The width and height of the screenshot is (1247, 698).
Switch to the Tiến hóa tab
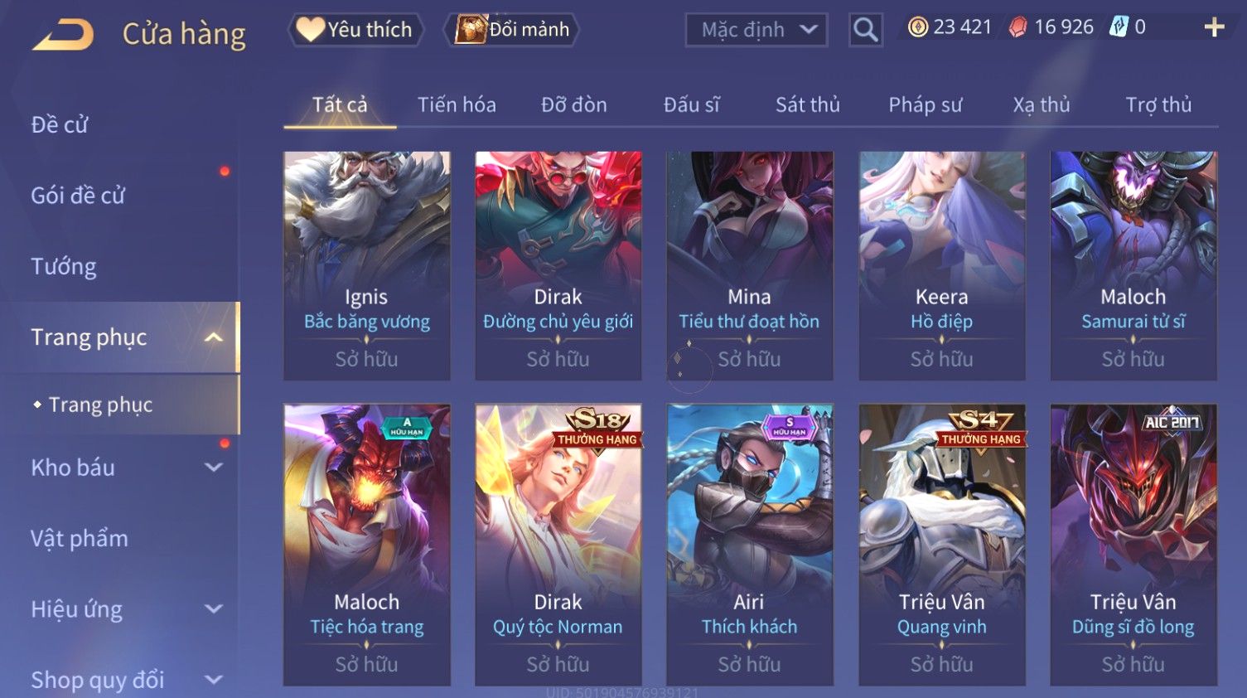coord(457,105)
